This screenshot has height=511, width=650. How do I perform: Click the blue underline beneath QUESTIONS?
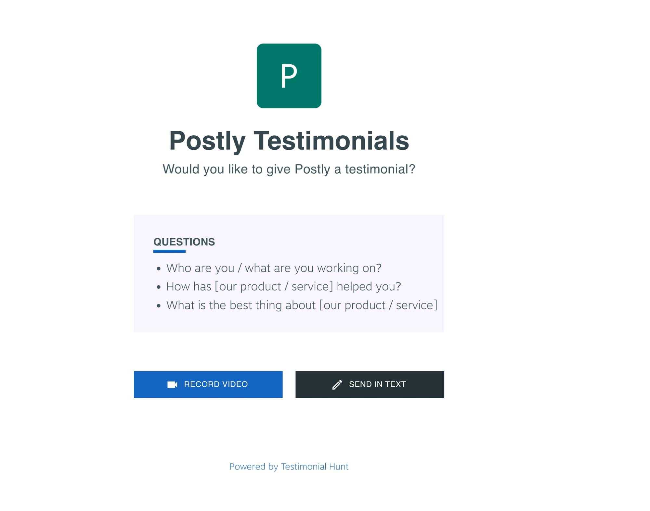pos(169,251)
